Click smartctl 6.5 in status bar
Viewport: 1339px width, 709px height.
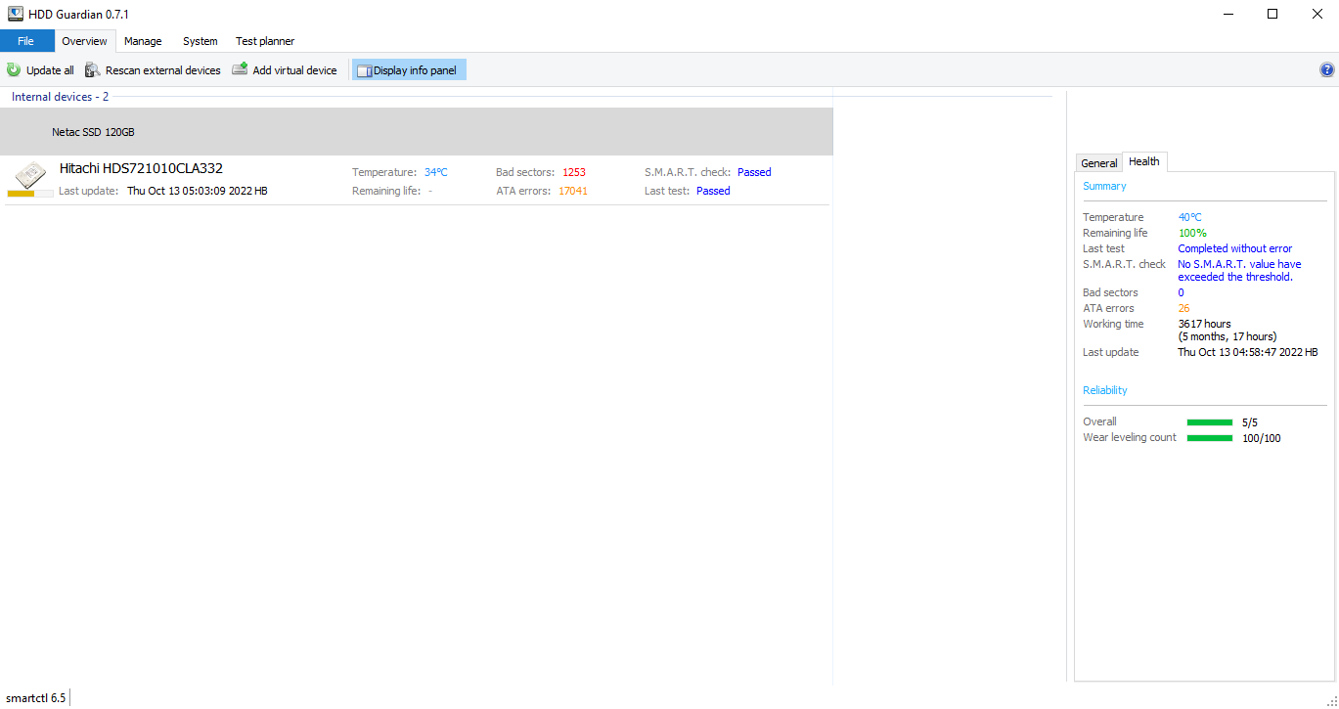click(x=36, y=697)
